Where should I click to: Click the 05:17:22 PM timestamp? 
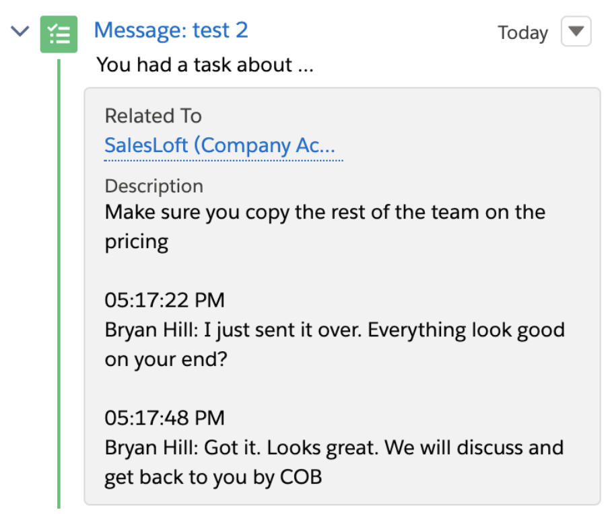click(164, 300)
